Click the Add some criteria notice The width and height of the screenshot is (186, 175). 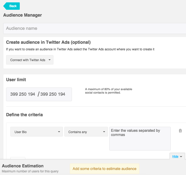coord(105,169)
